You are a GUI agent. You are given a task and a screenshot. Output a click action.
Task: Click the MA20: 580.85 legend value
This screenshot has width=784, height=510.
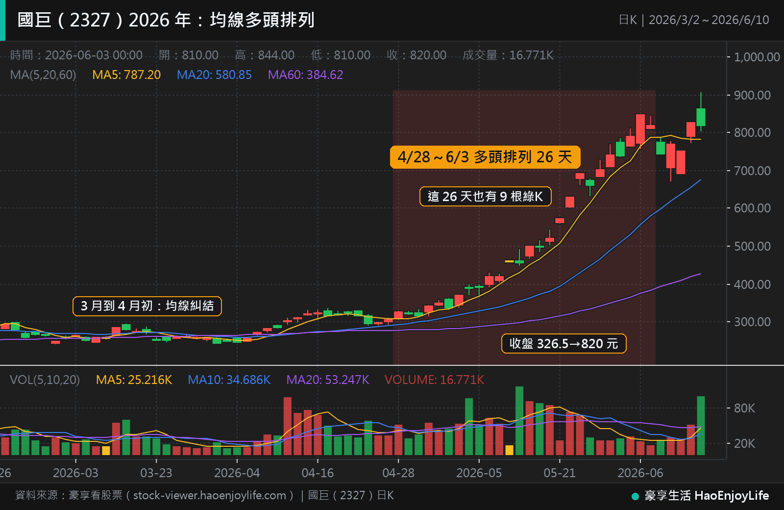pyautogui.click(x=214, y=75)
